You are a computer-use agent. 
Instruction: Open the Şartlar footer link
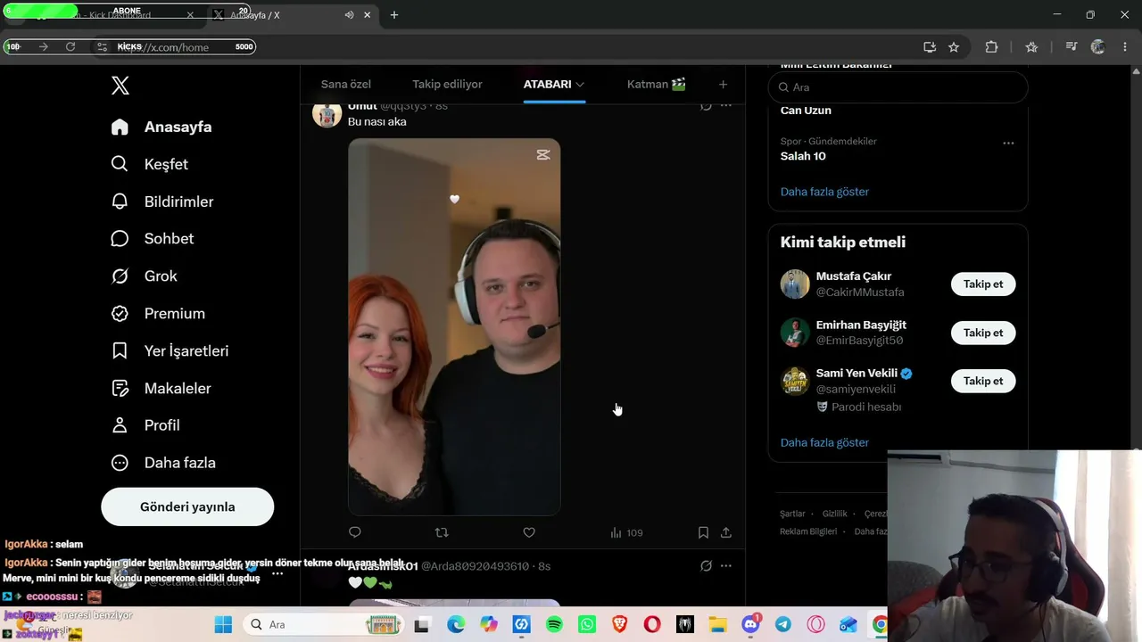[x=792, y=514]
